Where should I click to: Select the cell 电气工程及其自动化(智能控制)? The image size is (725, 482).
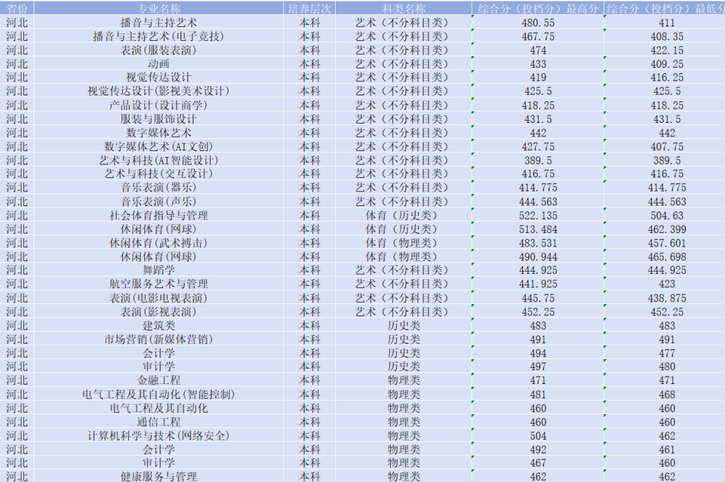tap(158, 394)
